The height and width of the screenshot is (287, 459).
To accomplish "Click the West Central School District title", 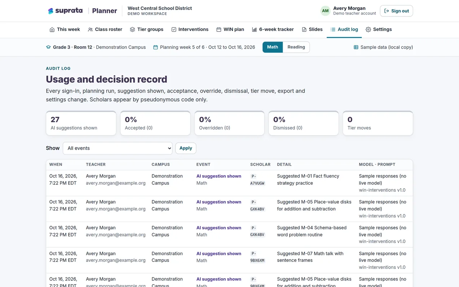I will 160,8.
